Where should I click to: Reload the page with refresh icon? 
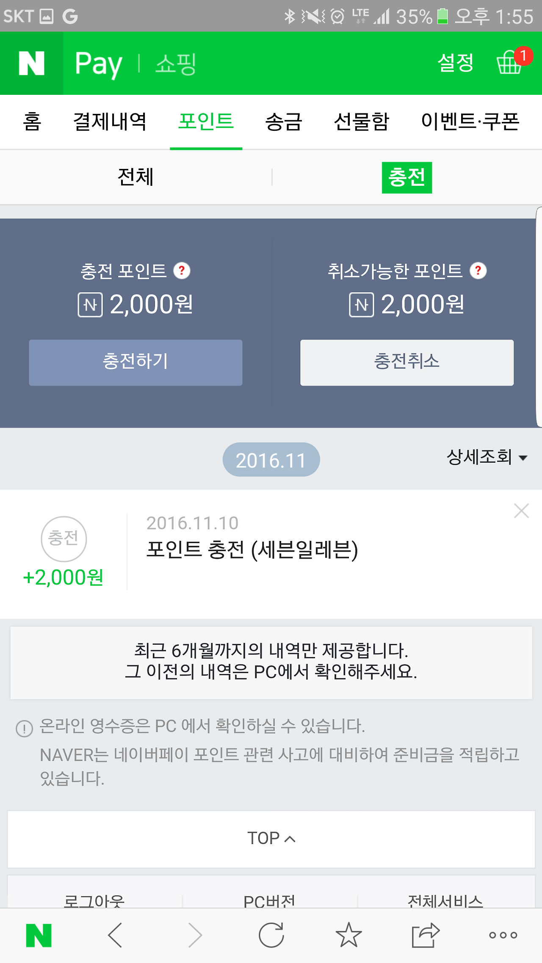271,935
